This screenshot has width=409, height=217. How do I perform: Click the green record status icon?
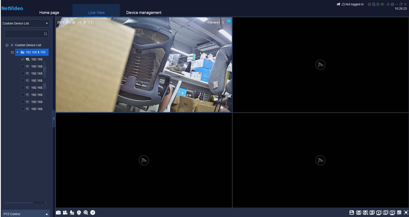[382, 4]
